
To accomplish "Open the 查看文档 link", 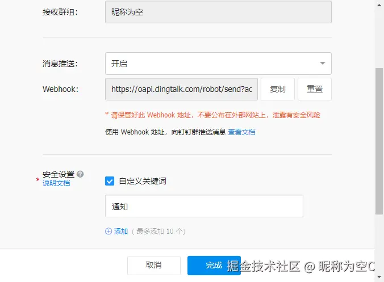I will point(242,132).
